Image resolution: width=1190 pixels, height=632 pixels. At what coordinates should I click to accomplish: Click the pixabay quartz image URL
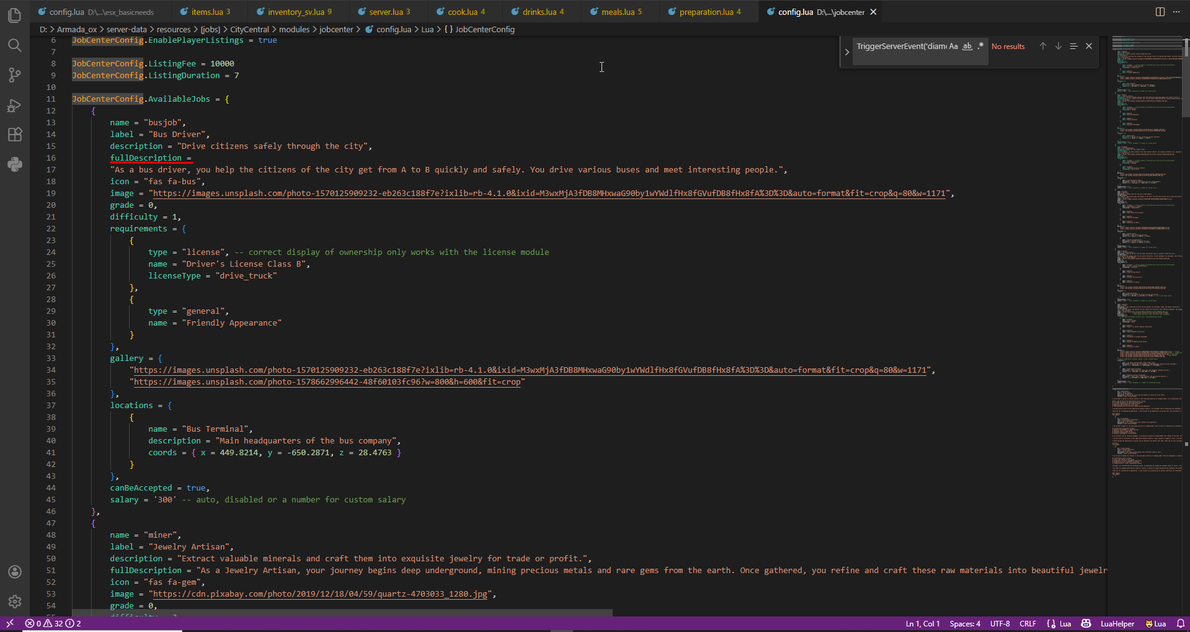(320, 594)
